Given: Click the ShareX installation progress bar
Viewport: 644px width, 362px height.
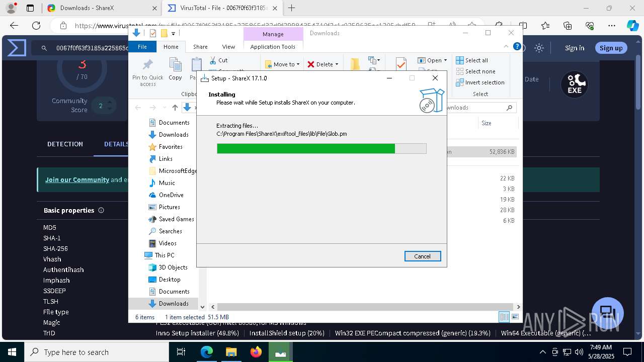Looking at the screenshot, I should tap(321, 148).
